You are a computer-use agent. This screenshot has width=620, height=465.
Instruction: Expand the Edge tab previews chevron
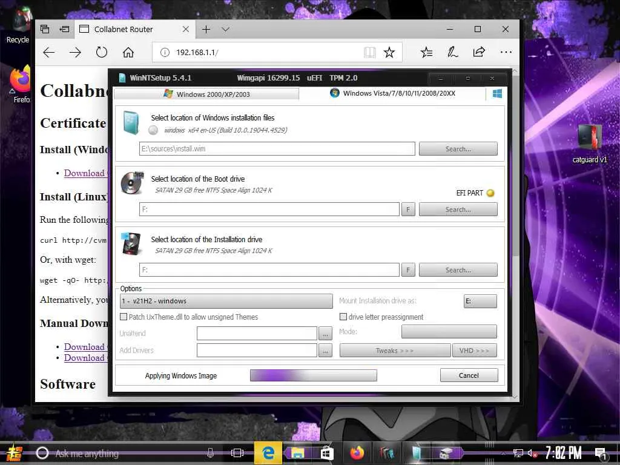pos(225,30)
